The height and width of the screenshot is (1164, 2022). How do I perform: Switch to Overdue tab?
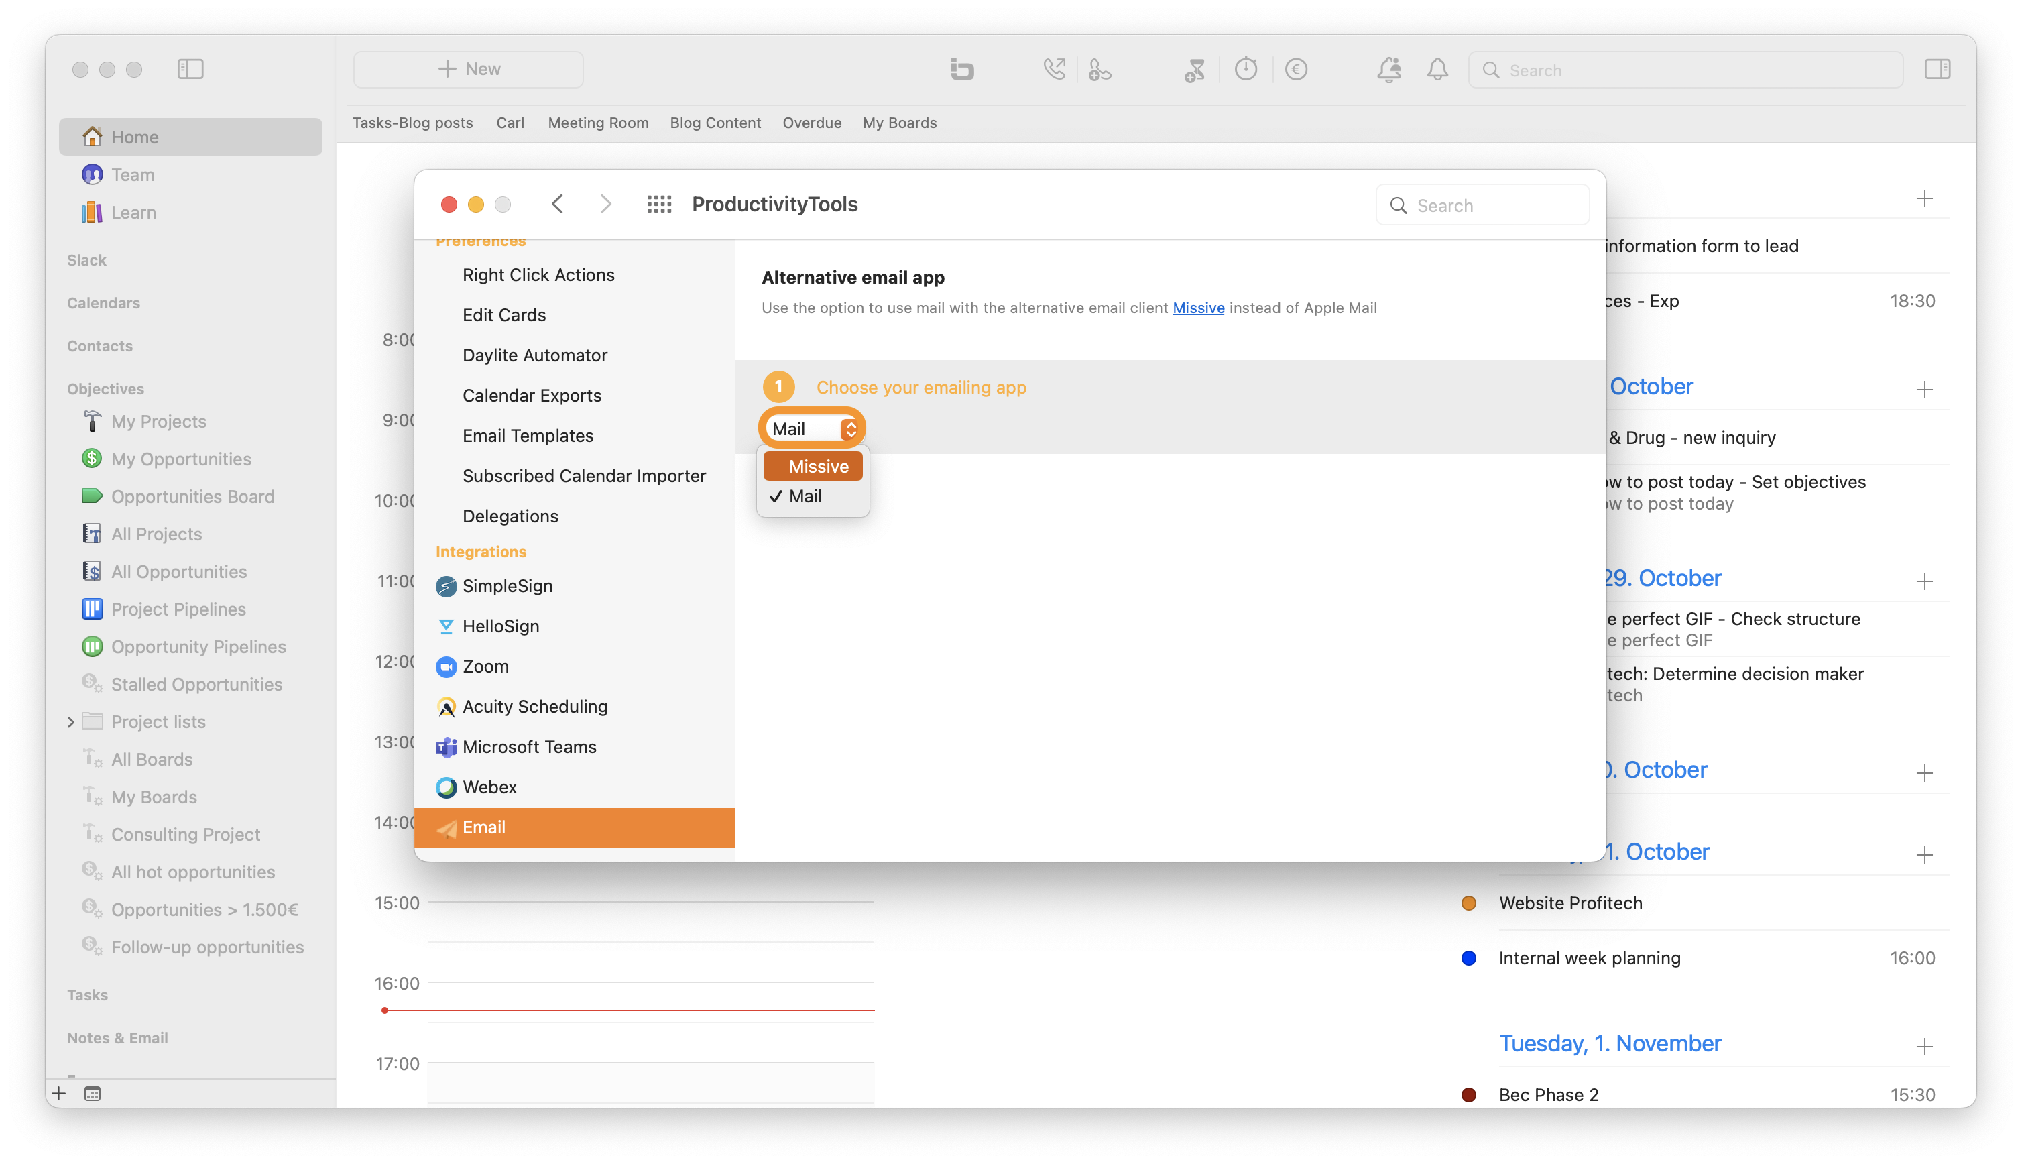(x=812, y=122)
